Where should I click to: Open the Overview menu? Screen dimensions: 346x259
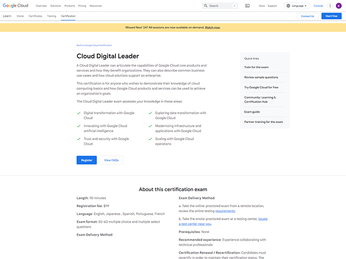coord(41,6)
